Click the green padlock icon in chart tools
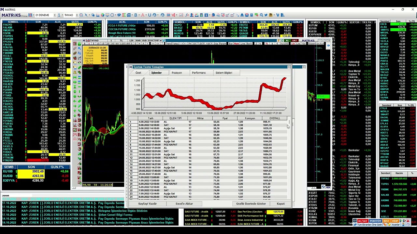 coord(79,44)
